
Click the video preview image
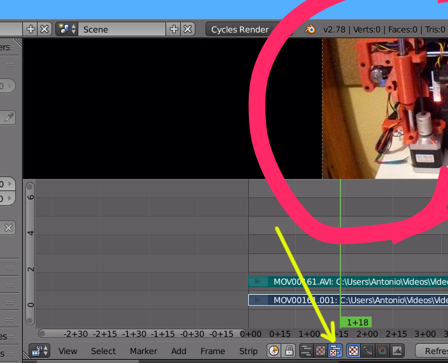click(385, 109)
